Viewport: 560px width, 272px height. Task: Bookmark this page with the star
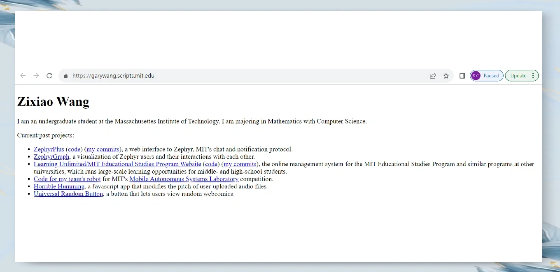pyautogui.click(x=446, y=76)
